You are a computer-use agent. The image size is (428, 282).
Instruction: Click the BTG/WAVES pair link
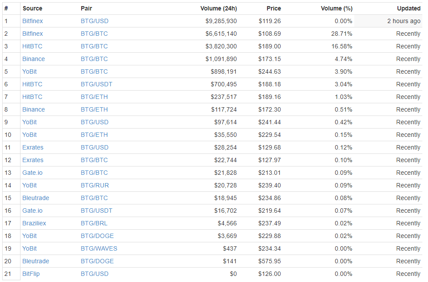point(99,248)
